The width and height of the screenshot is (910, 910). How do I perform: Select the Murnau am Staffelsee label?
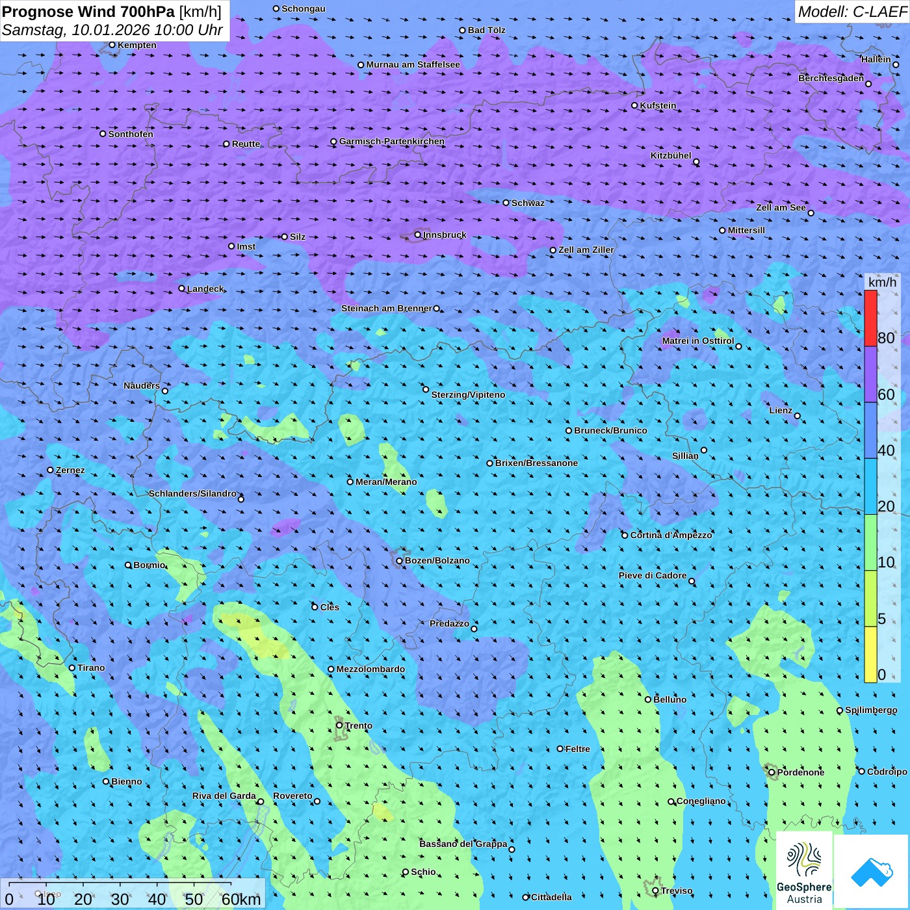click(413, 64)
